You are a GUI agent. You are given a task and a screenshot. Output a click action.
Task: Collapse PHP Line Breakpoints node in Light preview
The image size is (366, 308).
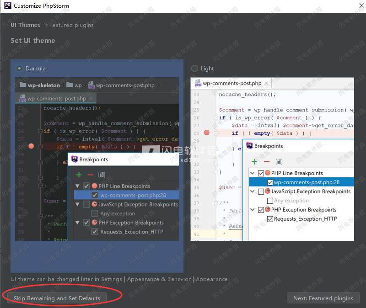click(x=253, y=173)
